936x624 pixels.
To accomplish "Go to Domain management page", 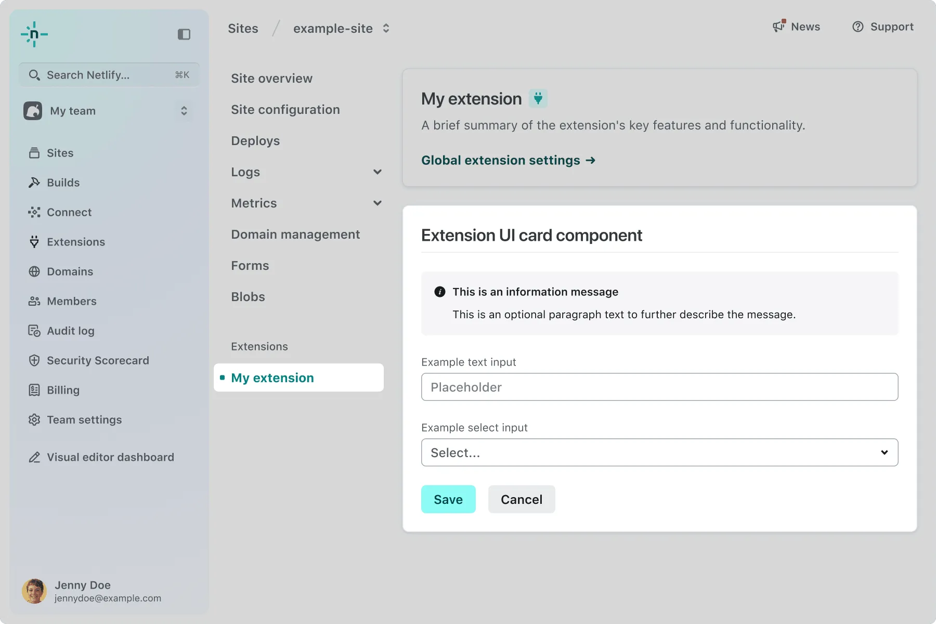I will coord(295,235).
